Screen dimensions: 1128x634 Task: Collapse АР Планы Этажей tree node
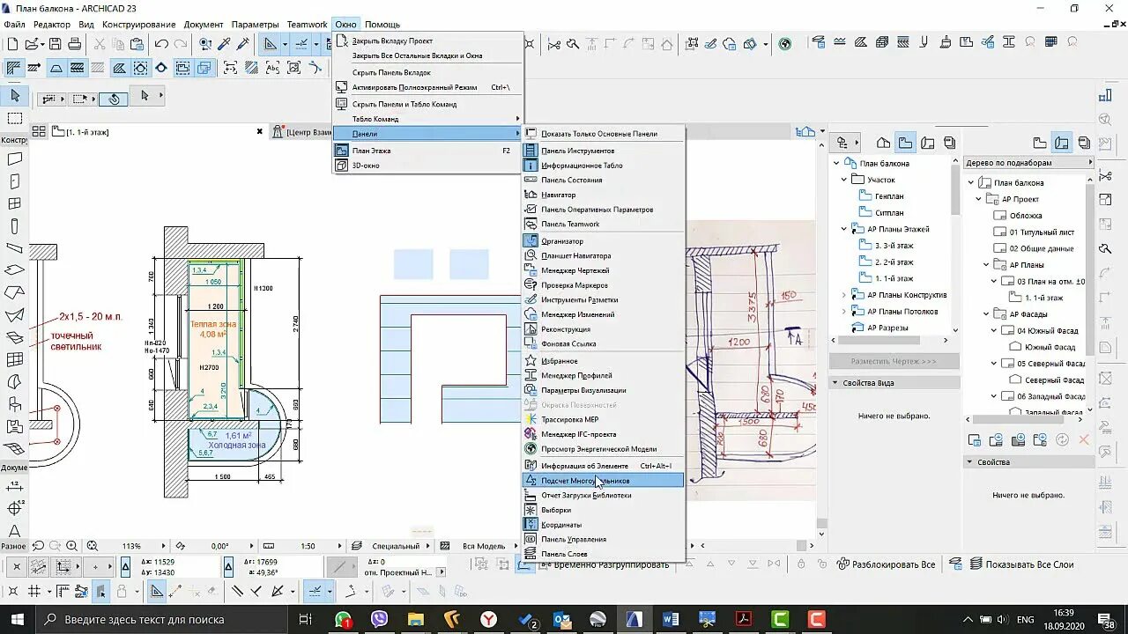(843, 229)
